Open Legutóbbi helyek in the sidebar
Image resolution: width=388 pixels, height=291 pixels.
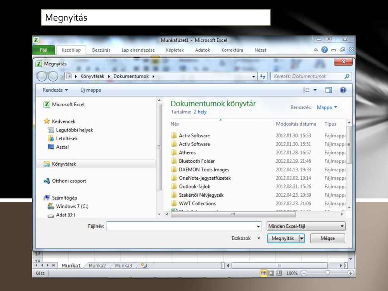[x=70, y=130]
